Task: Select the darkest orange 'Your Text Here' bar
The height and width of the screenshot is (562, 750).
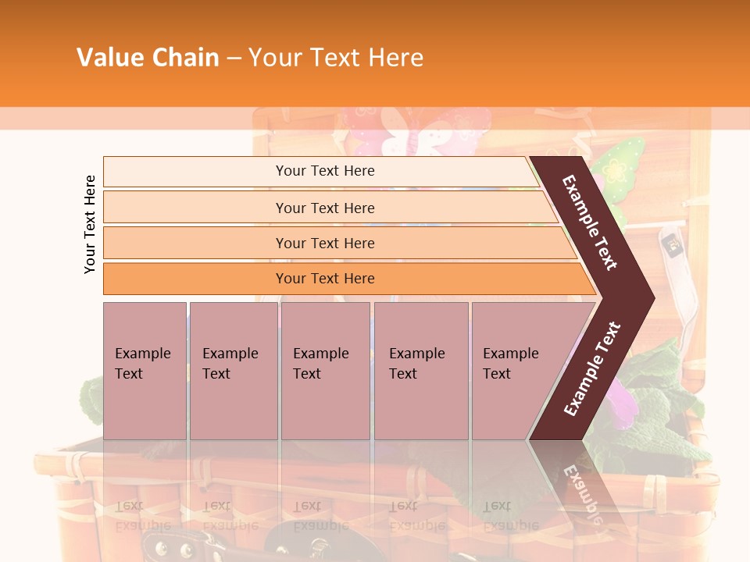Action: point(349,279)
